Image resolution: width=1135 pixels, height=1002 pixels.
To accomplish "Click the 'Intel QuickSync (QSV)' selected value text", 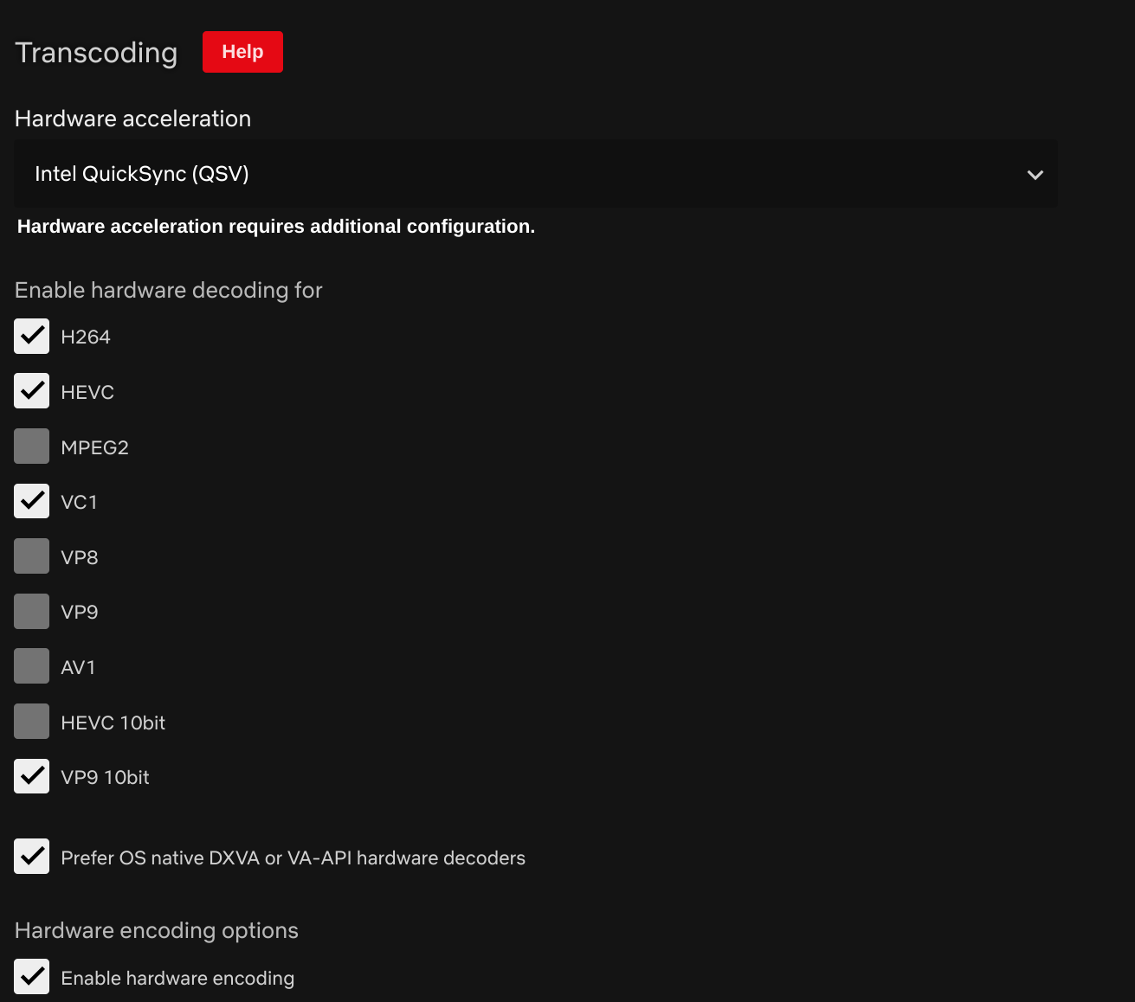I will (x=142, y=174).
